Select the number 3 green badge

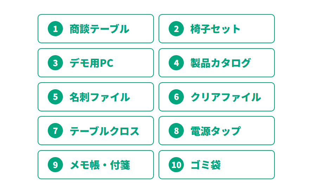pyautogui.click(x=55, y=63)
